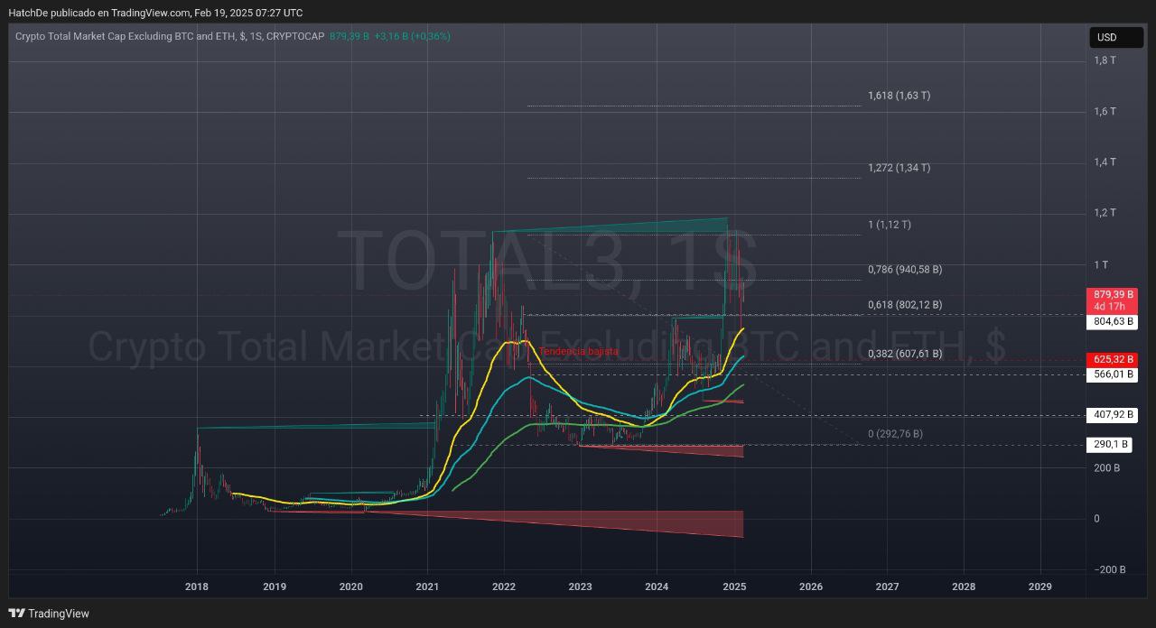Viewport: 1156px width, 628px height.
Task: Select the 1,272 (1,34 T) Fibonacci label
Action: click(x=899, y=168)
